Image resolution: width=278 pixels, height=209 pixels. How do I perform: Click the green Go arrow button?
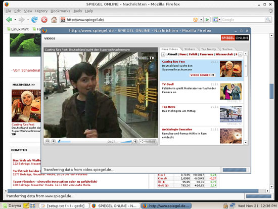pos(207,20)
